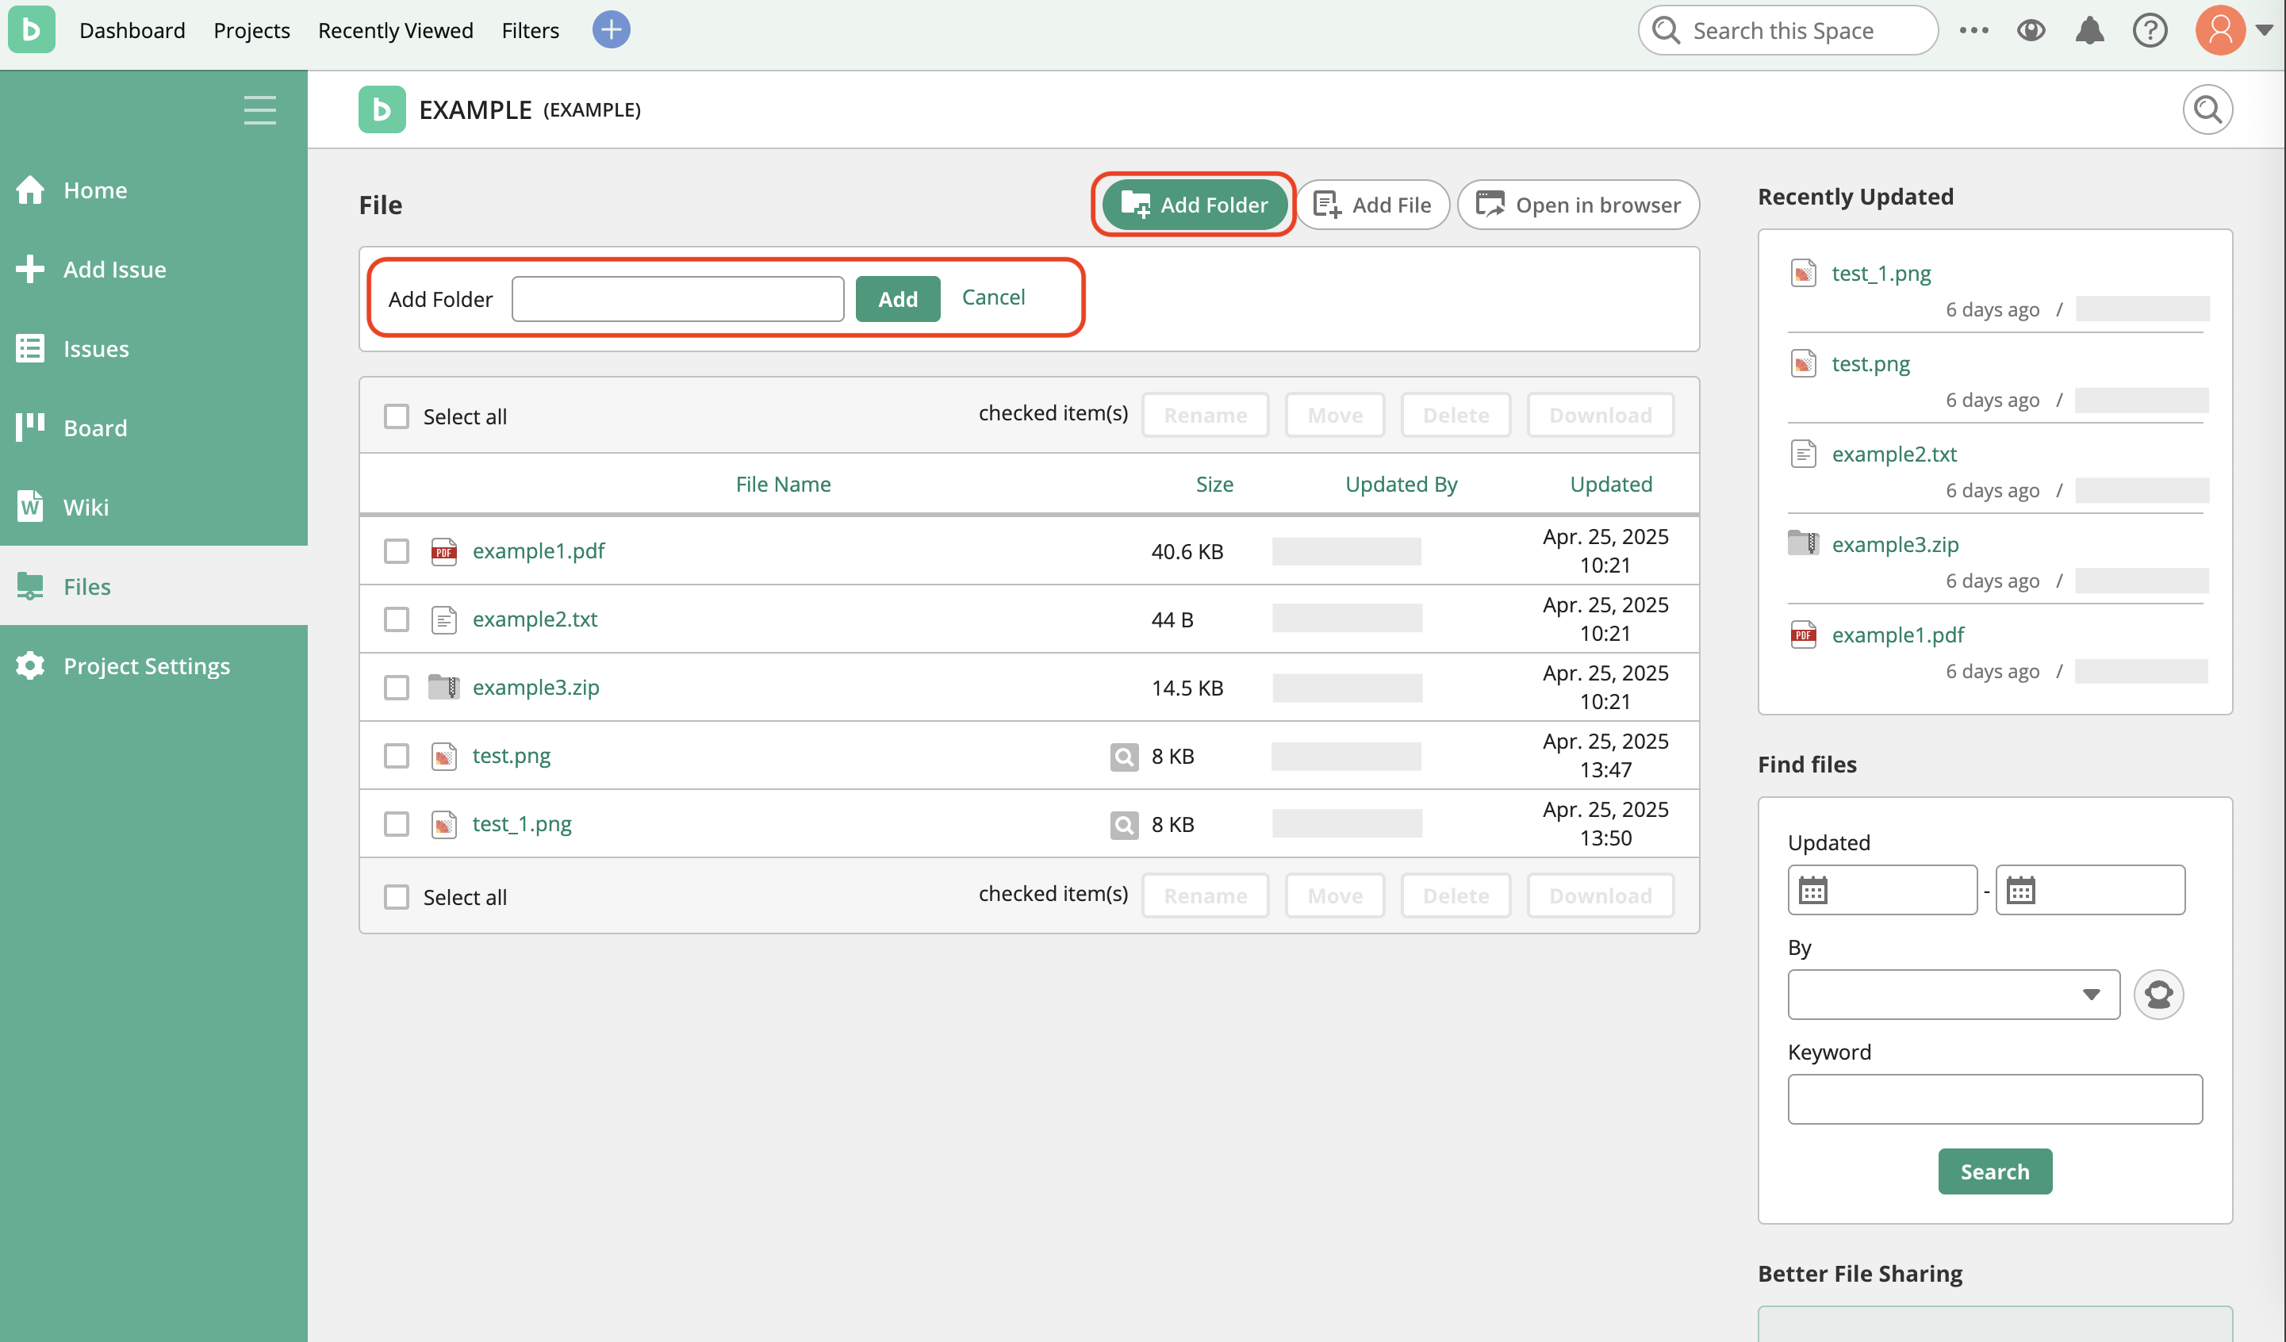This screenshot has width=2286, height=1342.
Task: Check the example2.txt row checkbox
Action: [x=397, y=619]
